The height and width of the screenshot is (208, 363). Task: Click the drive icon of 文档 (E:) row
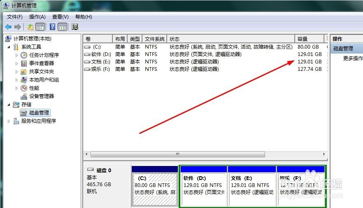pyautogui.click(x=87, y=62)
